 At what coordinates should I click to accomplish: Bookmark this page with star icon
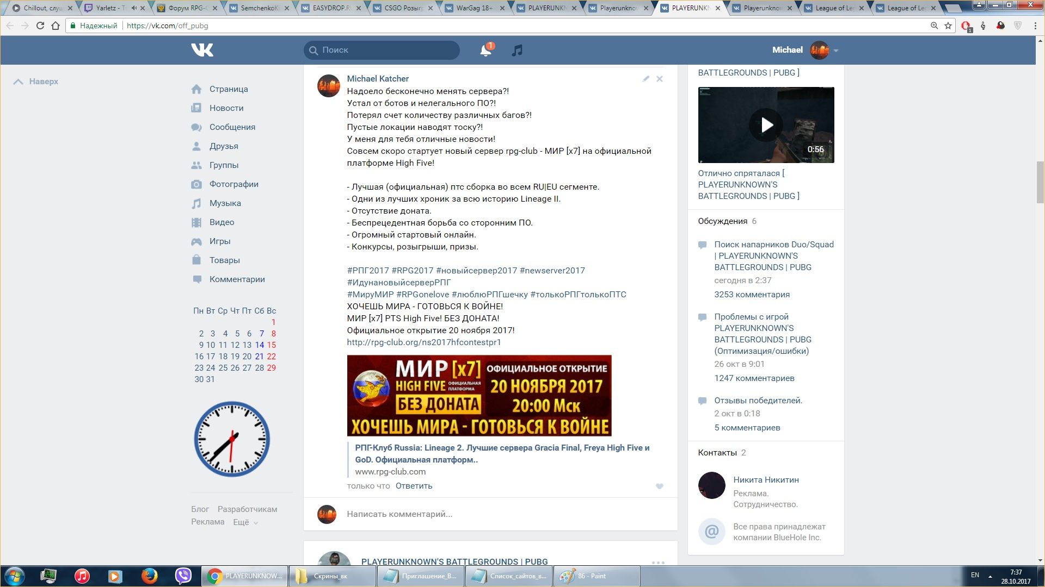click(x=948, y=26)
